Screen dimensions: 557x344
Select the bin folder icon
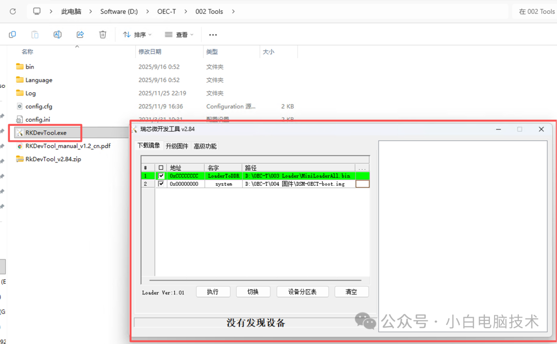click(20, 67)
